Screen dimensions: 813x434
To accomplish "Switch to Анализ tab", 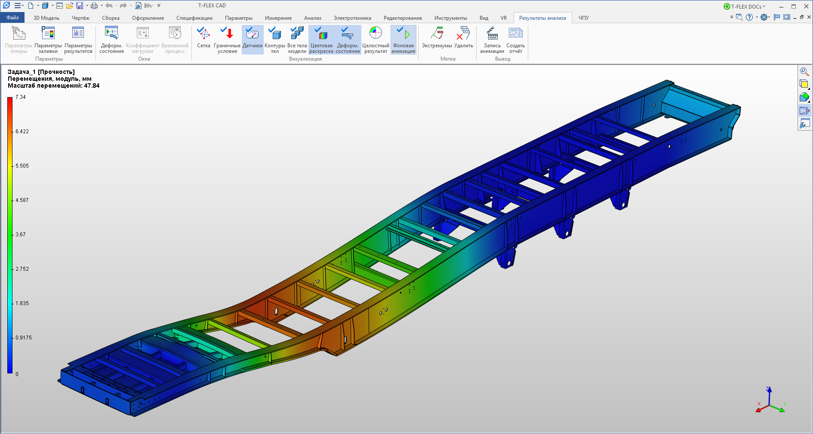I will [x=313, y=18].
